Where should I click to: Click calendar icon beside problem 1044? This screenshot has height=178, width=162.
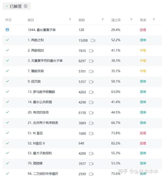tap(7, 30)
